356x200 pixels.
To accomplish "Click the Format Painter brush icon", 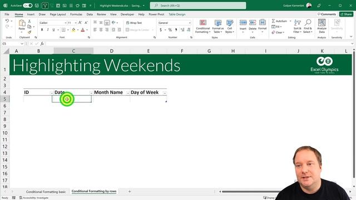I will pos(29,32).
